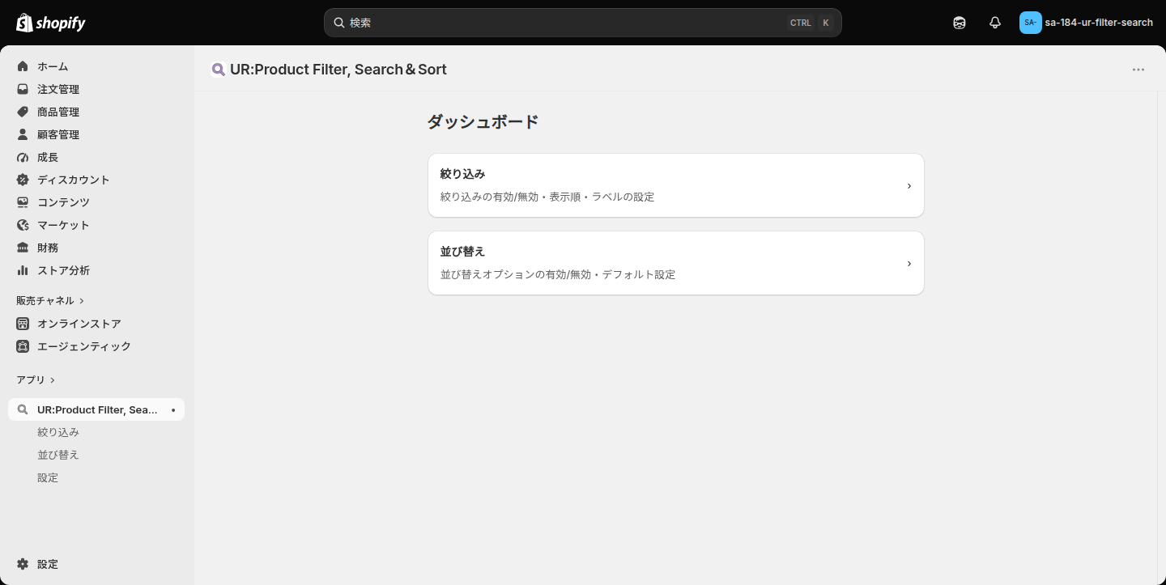This screenshot has width=1166, height=585.
Task: Click the ディスカウント badge icon
Action: coord(23,180)
